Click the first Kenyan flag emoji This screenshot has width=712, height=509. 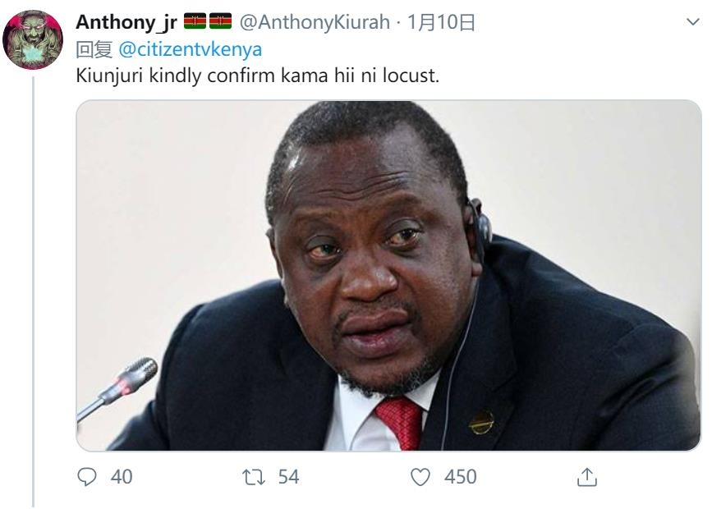pos(195,21)
